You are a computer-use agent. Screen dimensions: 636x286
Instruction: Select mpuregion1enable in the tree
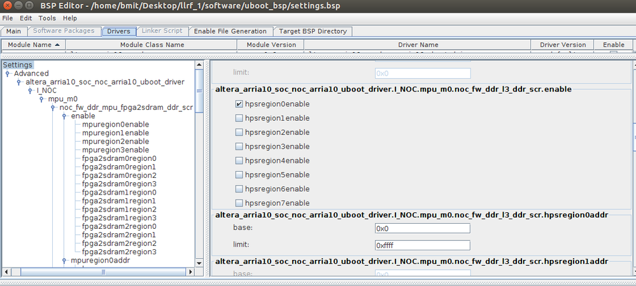[x=116, y=133]
